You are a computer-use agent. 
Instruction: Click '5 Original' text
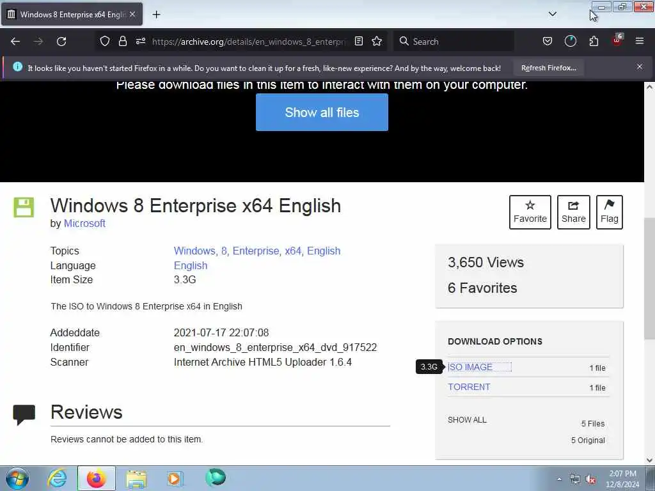(588, 440)
